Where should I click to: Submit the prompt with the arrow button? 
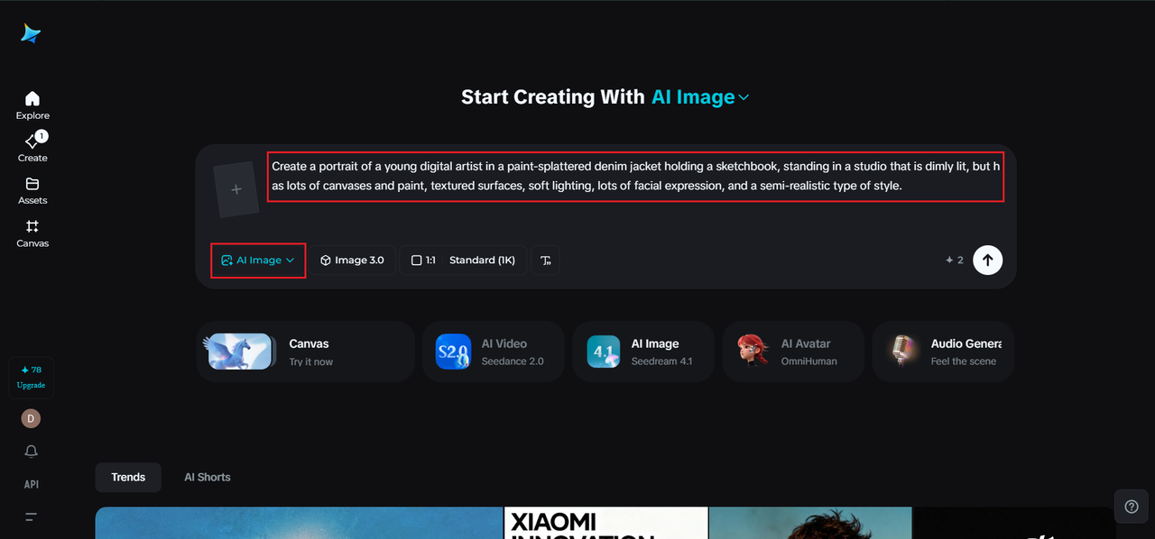[x=987, y=260]
